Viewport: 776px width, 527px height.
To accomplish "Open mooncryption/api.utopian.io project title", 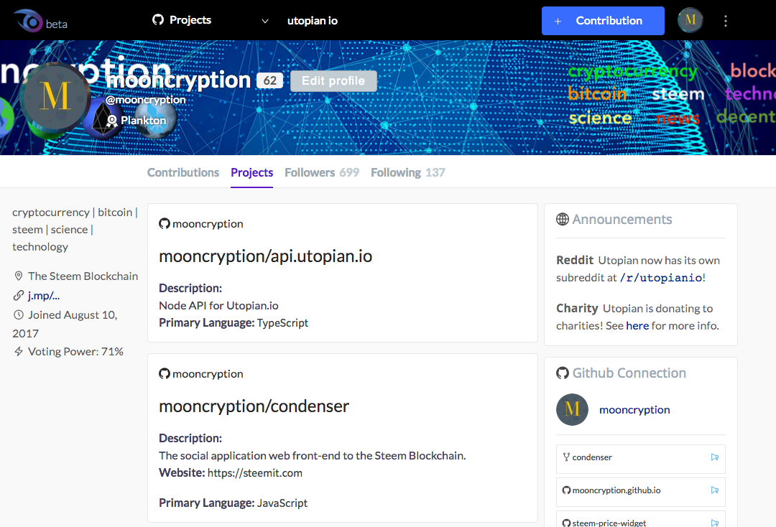I will pyautogui.click(x=265, y=256).
